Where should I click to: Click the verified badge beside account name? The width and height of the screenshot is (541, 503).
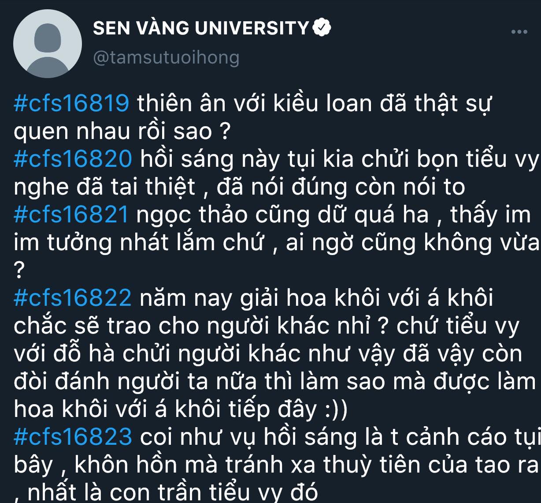(322, 29)
